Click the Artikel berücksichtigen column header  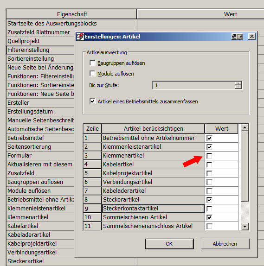pos(153,128)
